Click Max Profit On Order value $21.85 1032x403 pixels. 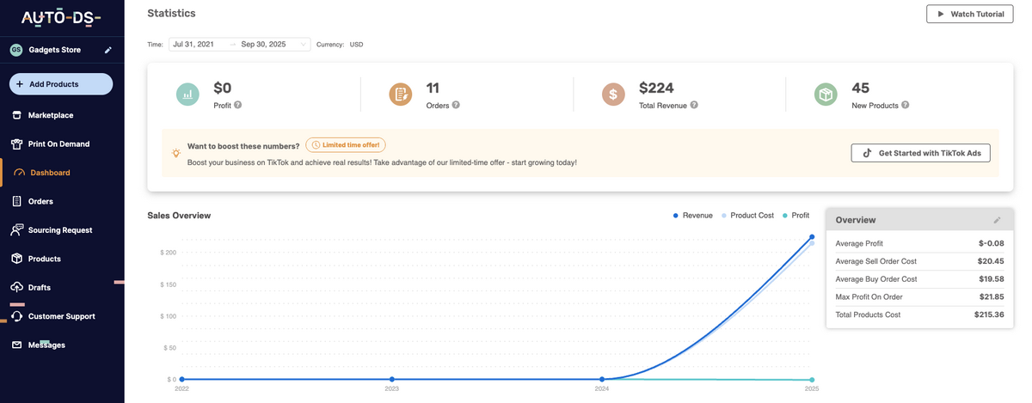point(991,297)
